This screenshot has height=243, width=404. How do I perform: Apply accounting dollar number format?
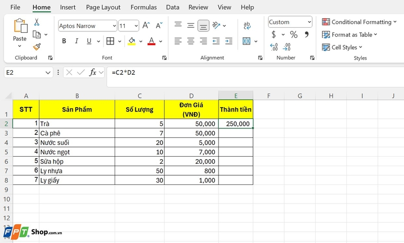[274, 34]
